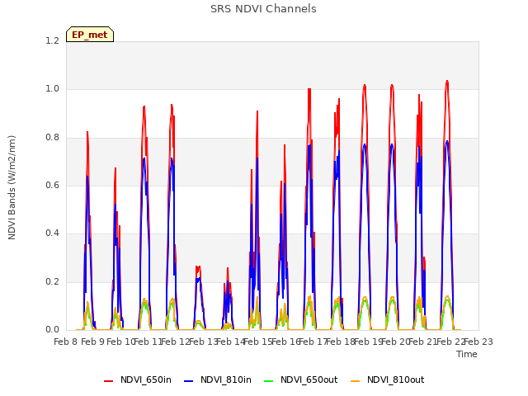
Task: Click the Feb 15 x-axis tick label
Action: (x=258, y=342)
